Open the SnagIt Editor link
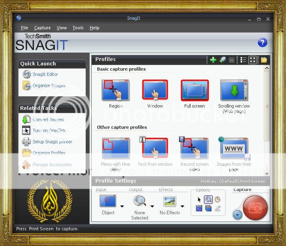 click(x=45, y=74)
